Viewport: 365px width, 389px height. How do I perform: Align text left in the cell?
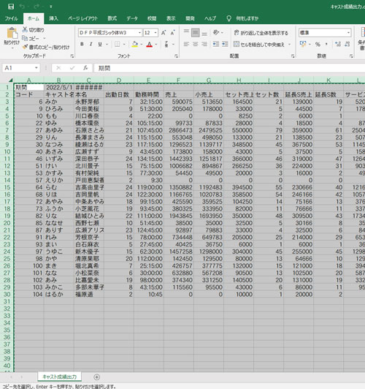coord(186,44)
